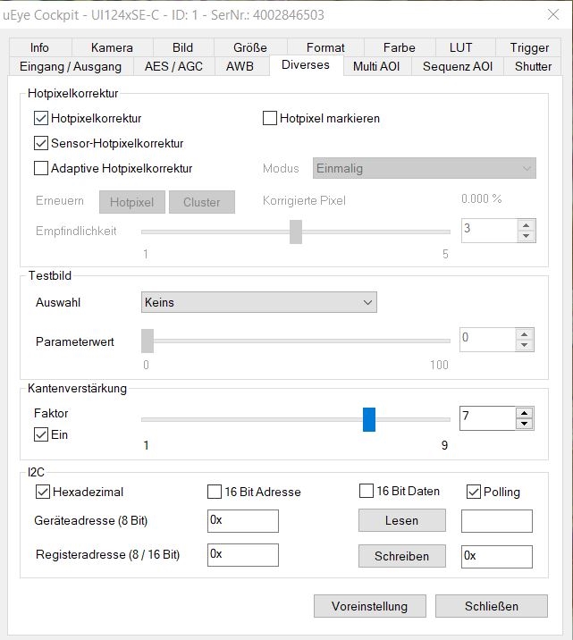Enable Adaptive Hotpixelkorrektur checkbox
Screen dimensions: 573x640
(41, 168)
